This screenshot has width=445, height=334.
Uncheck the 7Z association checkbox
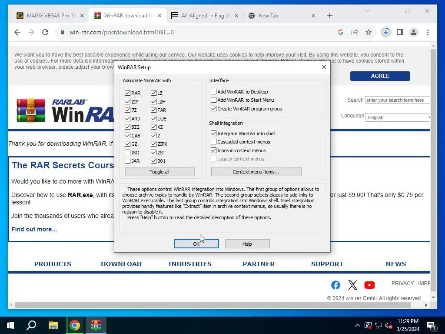pyautogui.click(x=127, y=110)
